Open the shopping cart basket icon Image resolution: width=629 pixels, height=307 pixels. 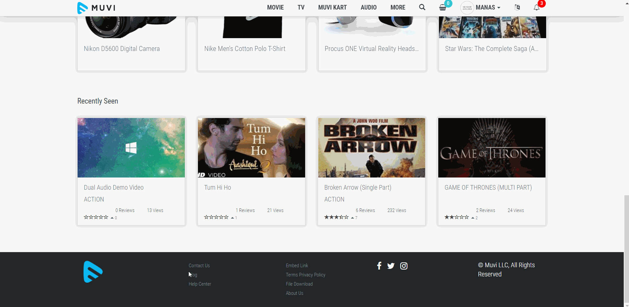coord(443,8)
